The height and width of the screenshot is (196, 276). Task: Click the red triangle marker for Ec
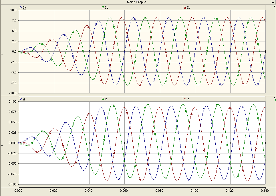click(x=185, y=7)
